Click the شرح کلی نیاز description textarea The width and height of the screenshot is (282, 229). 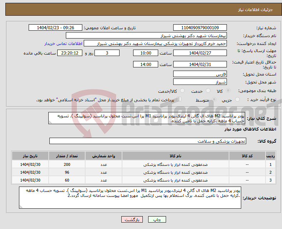point(146,118)
